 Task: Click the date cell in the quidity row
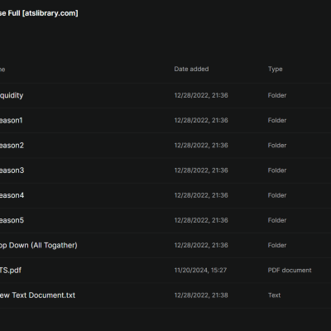pos(201,95)
